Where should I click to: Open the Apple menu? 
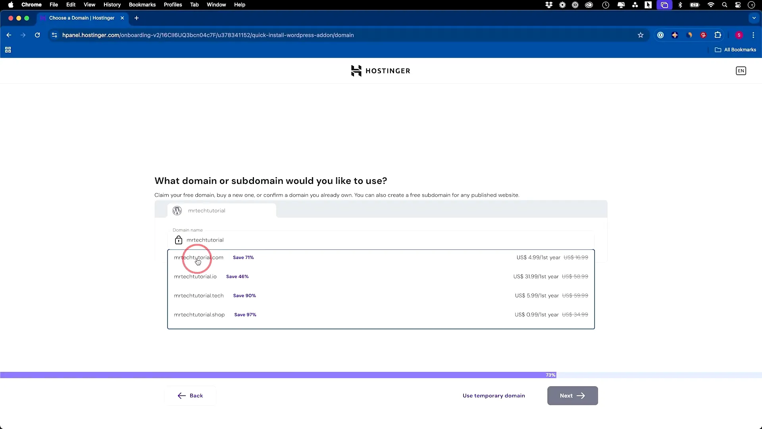(x=11, y=5)
